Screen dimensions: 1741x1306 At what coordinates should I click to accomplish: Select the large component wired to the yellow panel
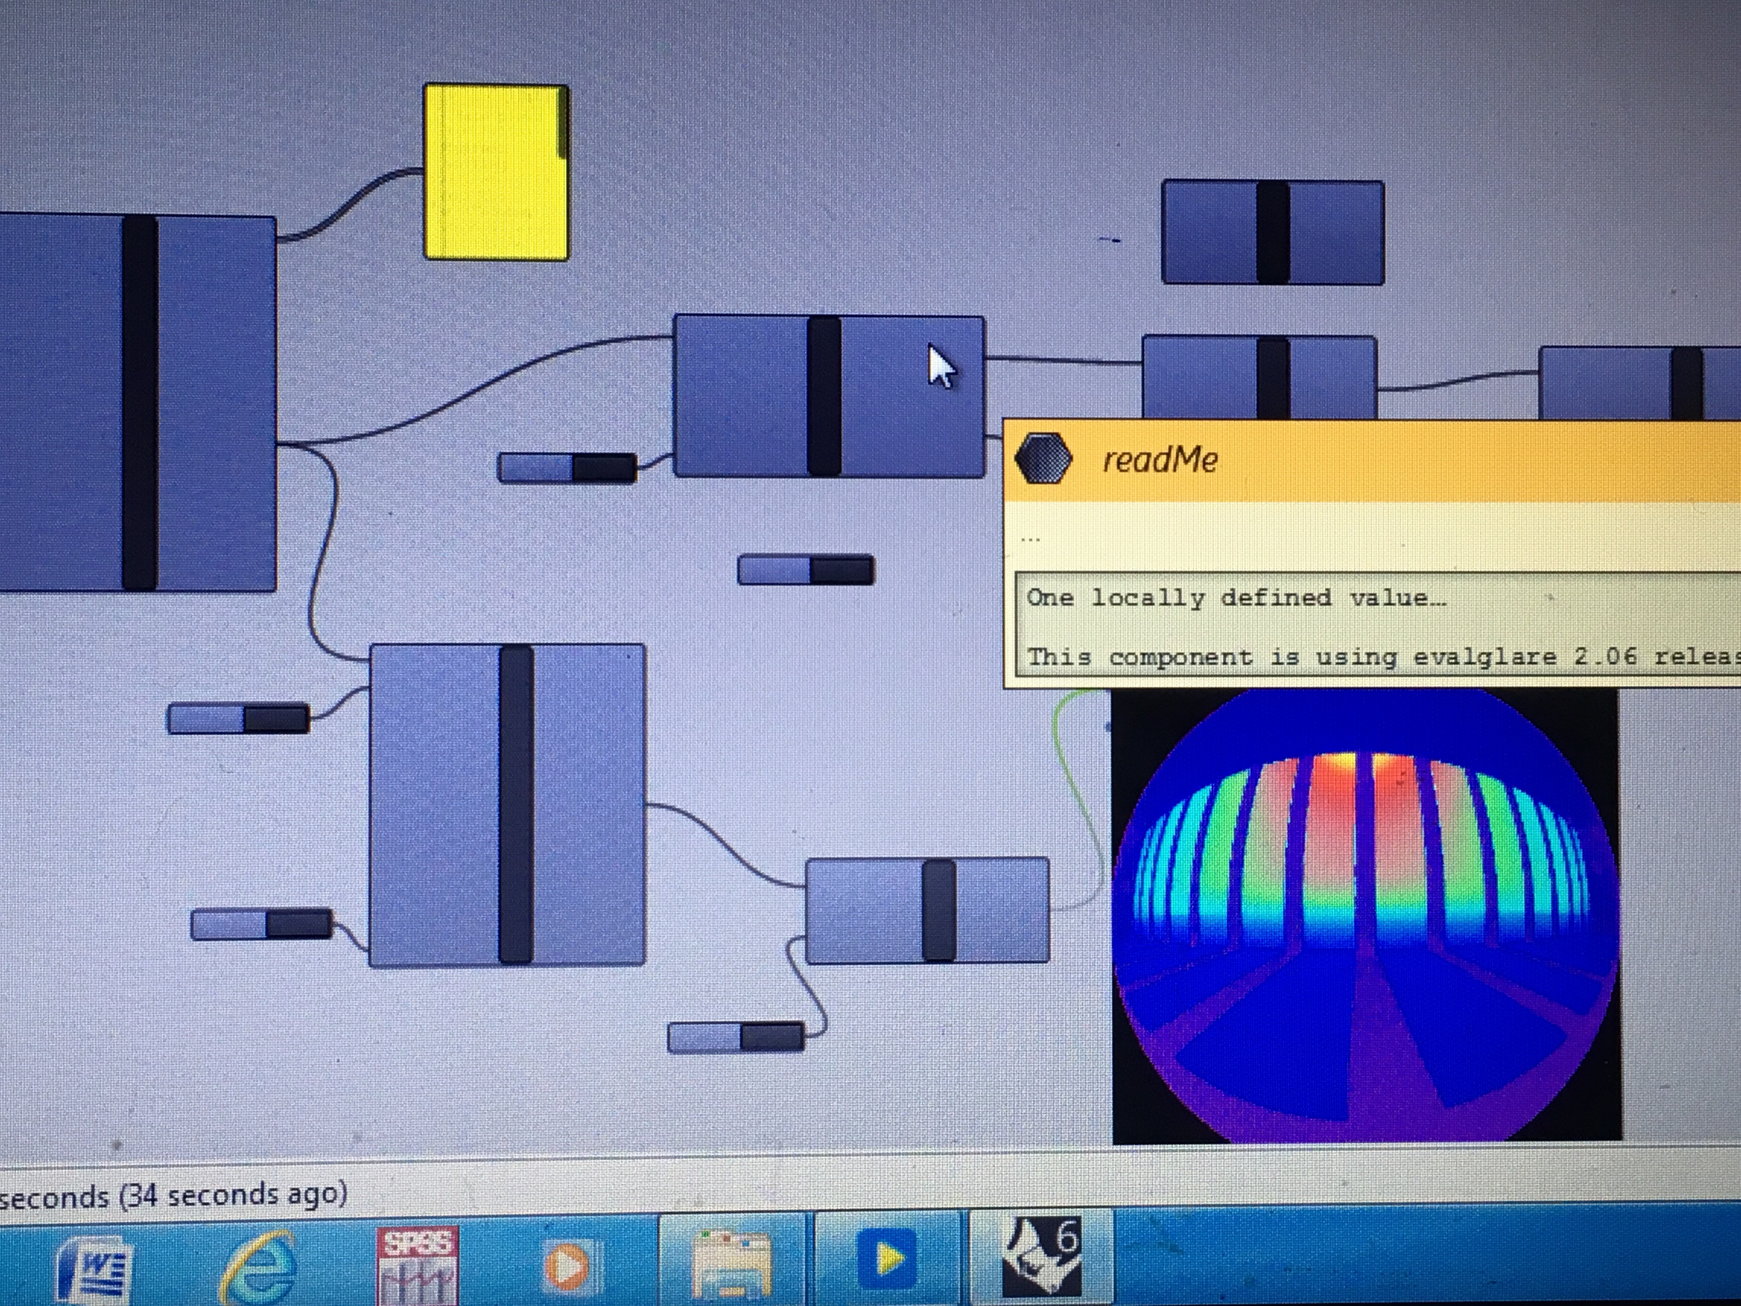pos(138,402)
